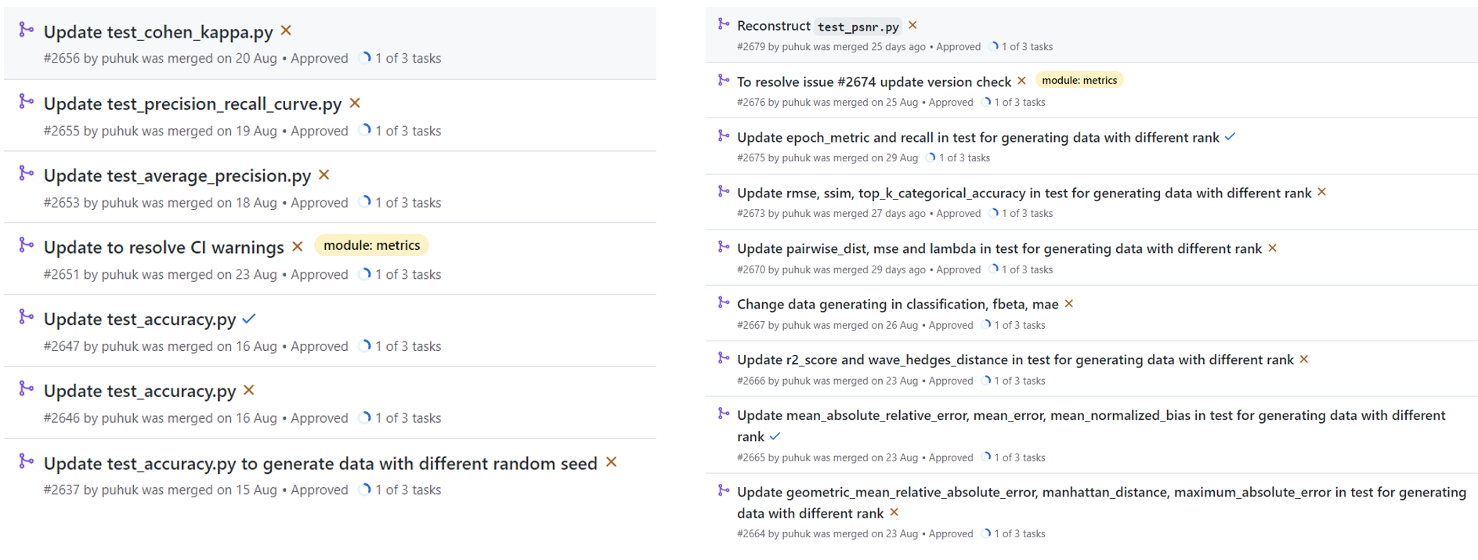Click 1 of 3 tasks progress on PR #2679

pyautogui.click(x=1026, y=47)
